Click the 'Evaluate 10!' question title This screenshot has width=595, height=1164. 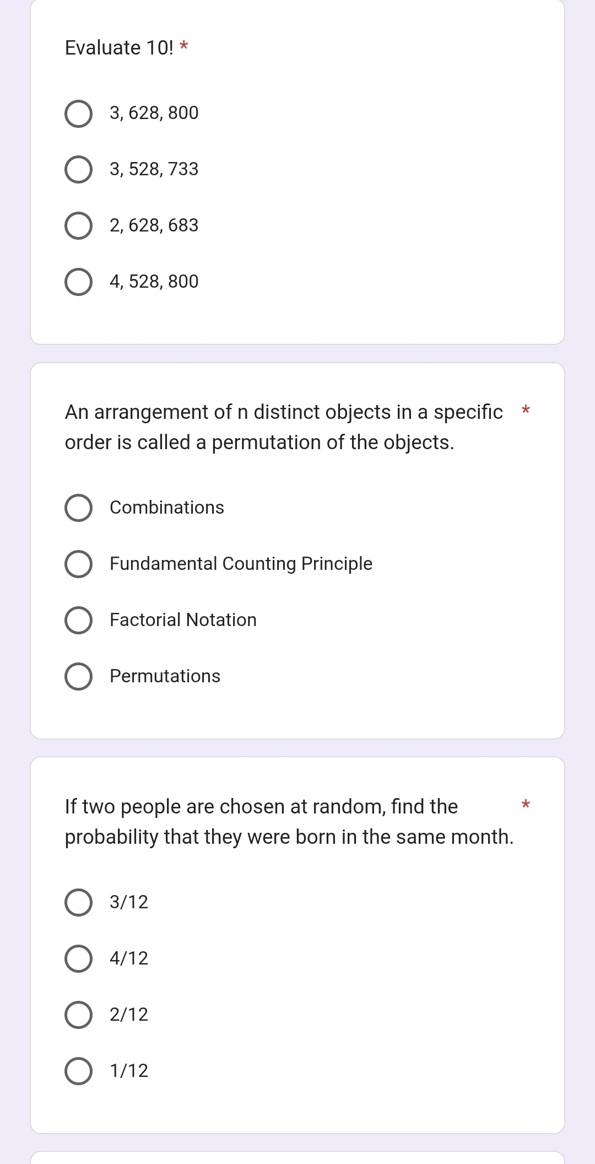pyautogui.click(x=118, y=48)
